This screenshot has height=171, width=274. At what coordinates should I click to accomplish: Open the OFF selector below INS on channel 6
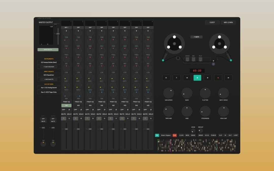[122, 110]
